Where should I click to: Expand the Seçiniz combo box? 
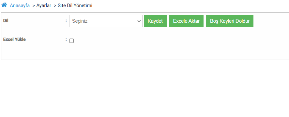pos(106,21)
